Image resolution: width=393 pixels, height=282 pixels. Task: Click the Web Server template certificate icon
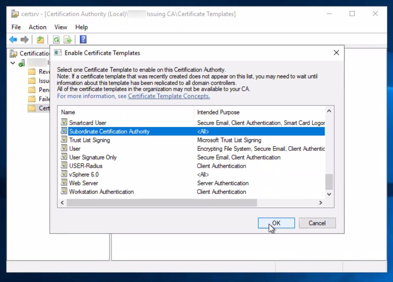(64, 183)
